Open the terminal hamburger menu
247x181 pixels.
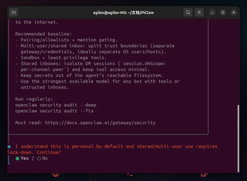(199, 12)
